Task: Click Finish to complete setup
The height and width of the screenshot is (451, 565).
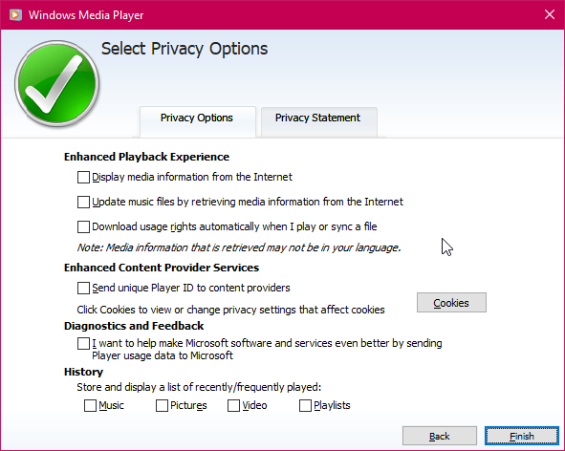Action: (x=522, y=436)
